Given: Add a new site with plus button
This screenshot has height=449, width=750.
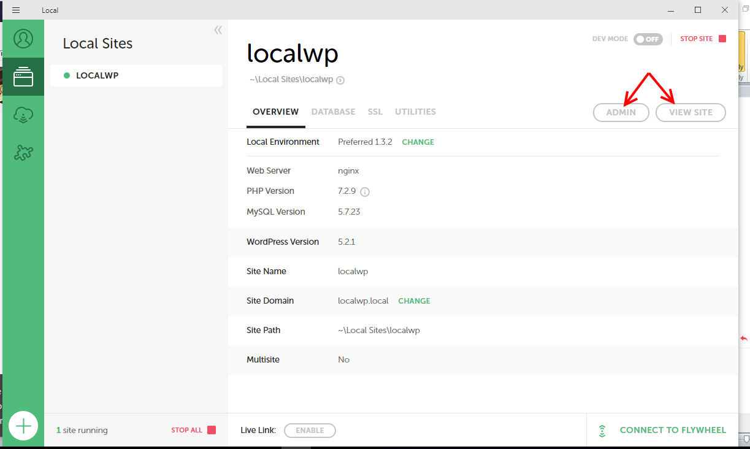Looking at the screenshot, I should tap(23, 426).
